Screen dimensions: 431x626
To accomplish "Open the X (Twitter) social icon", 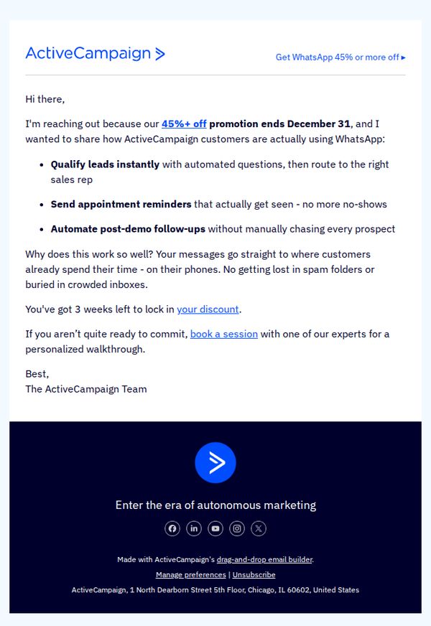I will coord(259,528).
